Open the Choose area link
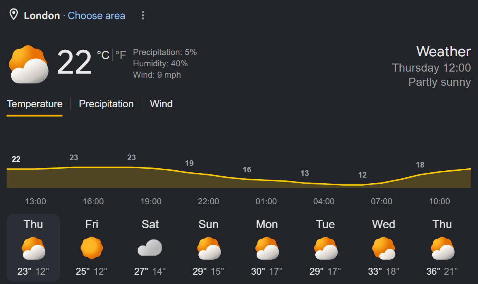The height and width of the screenshot is (284, 478). 96,15
